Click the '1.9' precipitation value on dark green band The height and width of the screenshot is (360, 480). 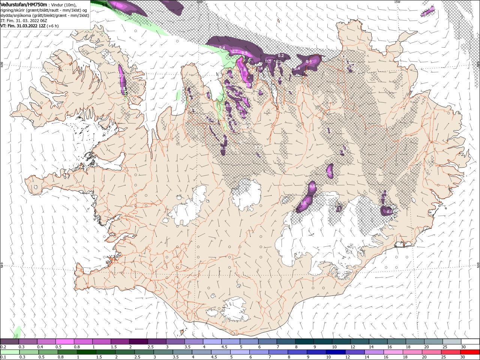pyautogui.click(x=105, y=6)
